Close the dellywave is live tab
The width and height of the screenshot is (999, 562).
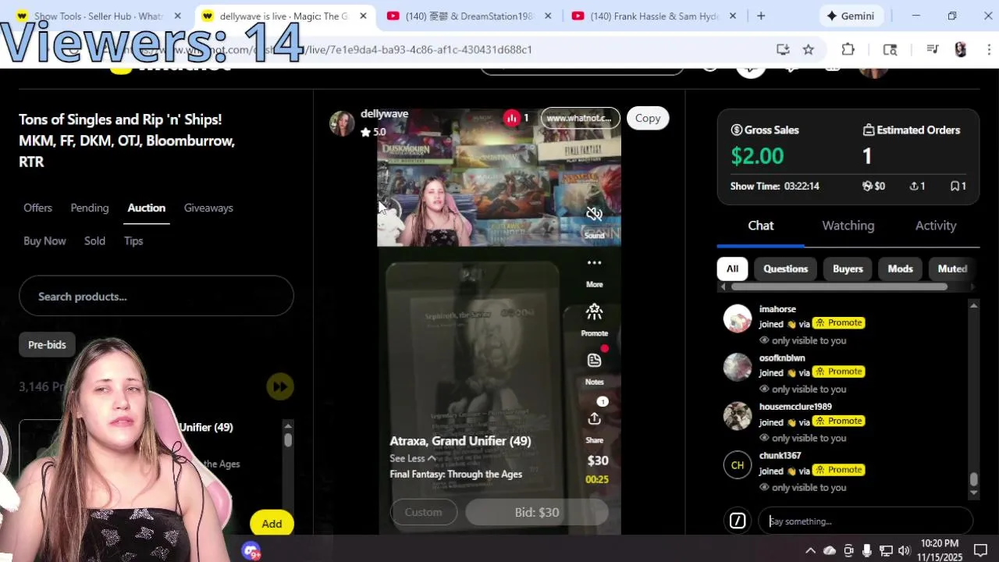pos(363,16)
